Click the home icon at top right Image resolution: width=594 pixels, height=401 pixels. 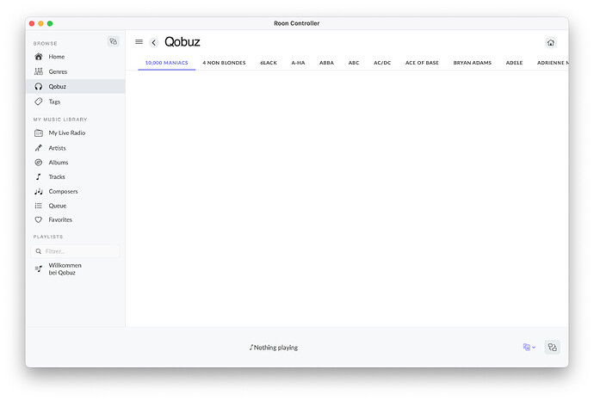pos(550,42)
